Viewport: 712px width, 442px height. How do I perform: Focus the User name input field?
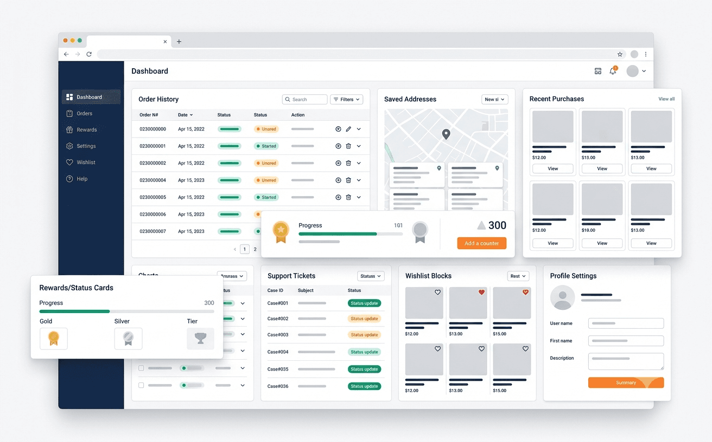pyautogui.click(x=626, y=323)
